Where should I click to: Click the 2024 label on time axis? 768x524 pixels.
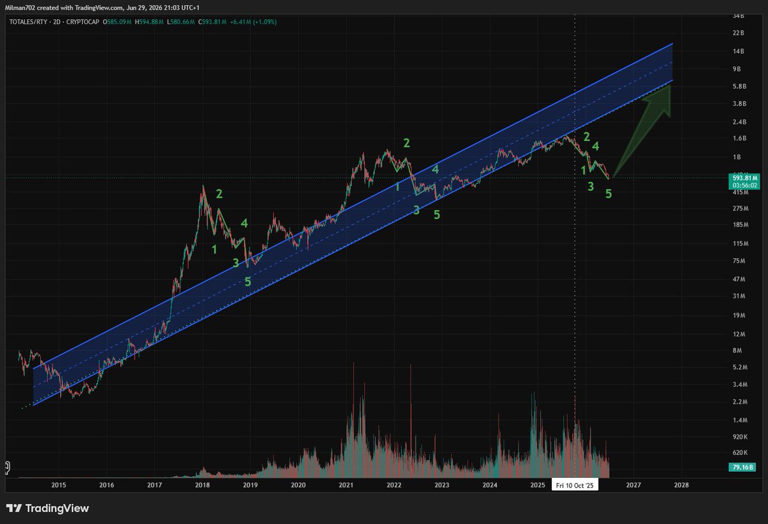[x=490, y=485]
